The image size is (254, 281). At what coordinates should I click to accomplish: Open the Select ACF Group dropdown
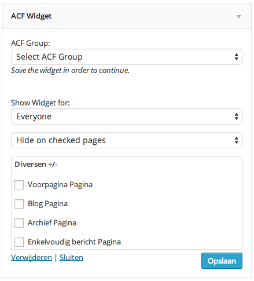point(127,57)
